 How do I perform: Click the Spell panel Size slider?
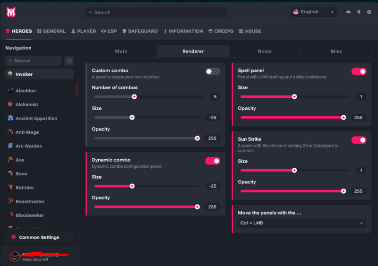pyautogui.click(x=295, y=97)
